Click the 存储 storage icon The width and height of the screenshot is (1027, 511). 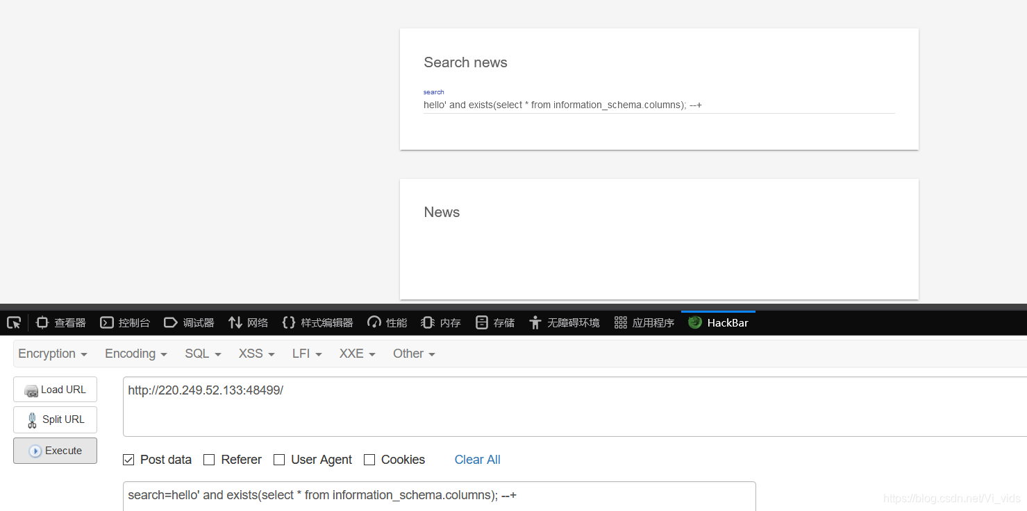click(482, 322)
